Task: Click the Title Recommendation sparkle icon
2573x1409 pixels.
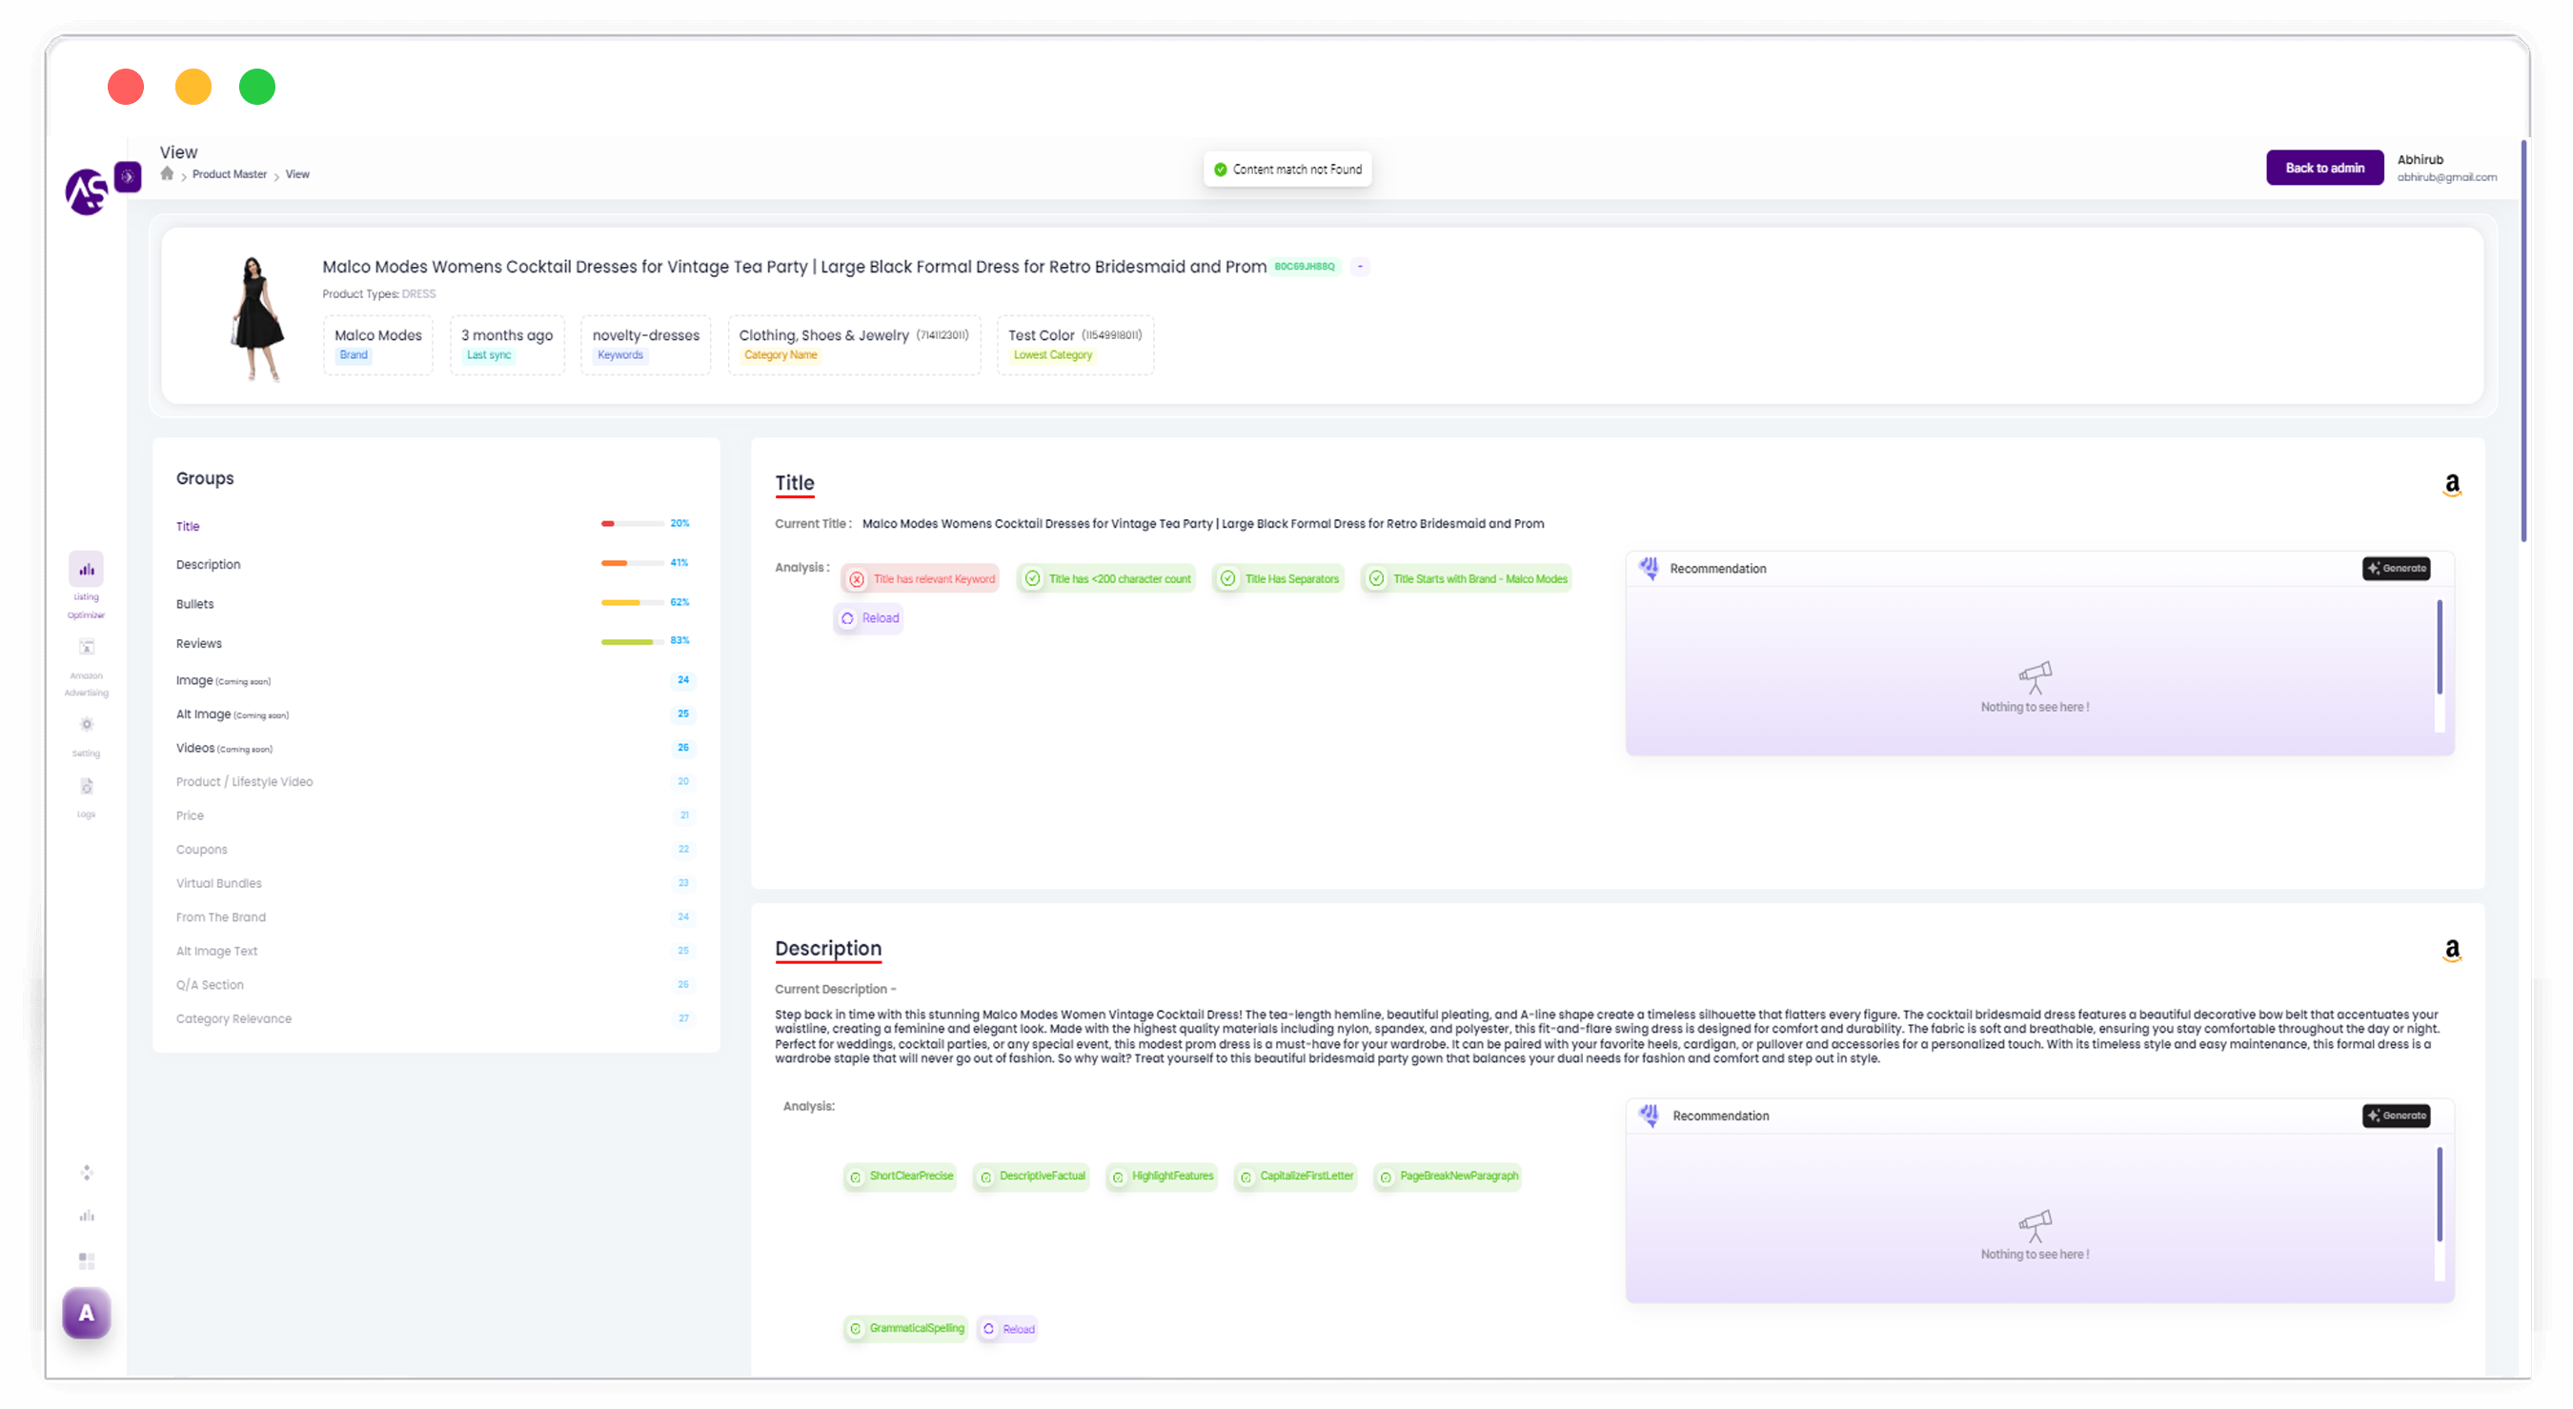Action: pos(1649,568)
